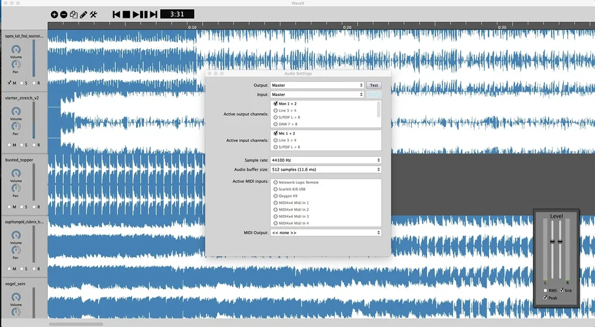Enable Line 3 + 4 output channel
595x327 pixels.
[x=275, y=111]
